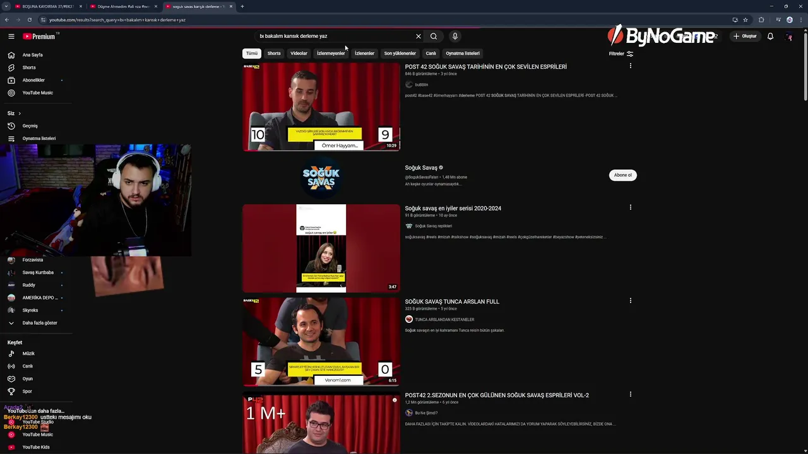Clear the search query with the X icon
The height and width of the screenshot is (454, 808).
[418, 36]
